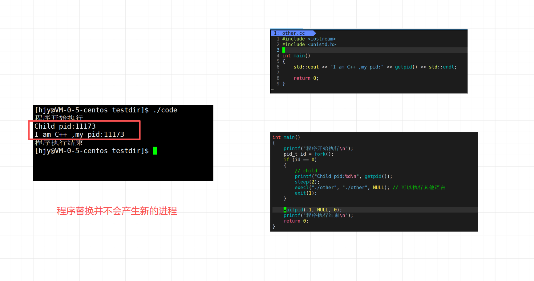Click 'return 0;' in the lower code panel
534x281 pixels.
(x=296, y=221)
